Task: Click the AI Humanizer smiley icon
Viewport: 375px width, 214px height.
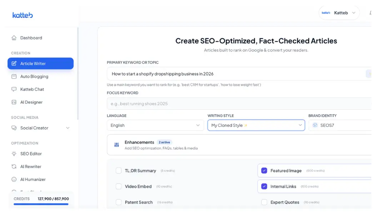Action: (x=13, y=179)
